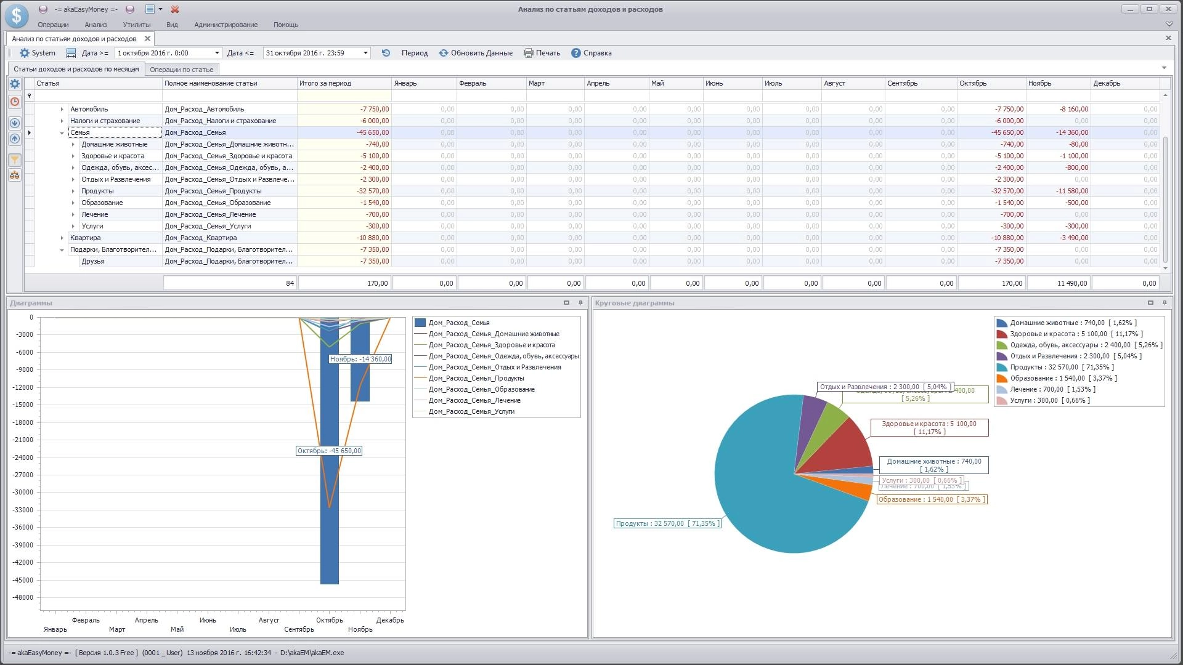This screenshot has height=665, width=1183.
Task: Expand the Продукты sub-row
Action: [x=73, y=191]
